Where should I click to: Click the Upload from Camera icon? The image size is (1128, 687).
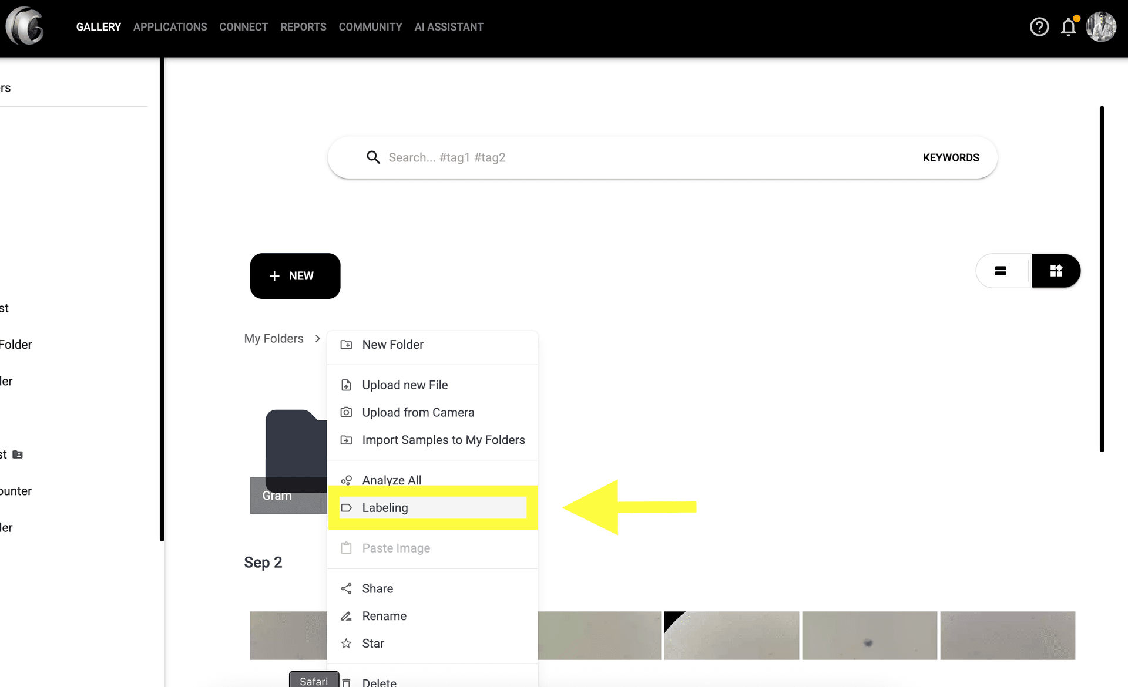(347, 412)
